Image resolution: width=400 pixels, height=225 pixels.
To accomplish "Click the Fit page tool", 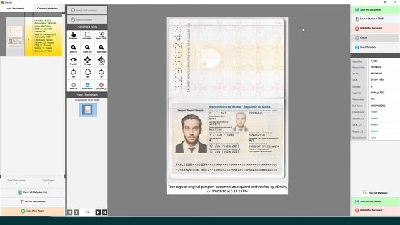I will [x=87, y=61].
